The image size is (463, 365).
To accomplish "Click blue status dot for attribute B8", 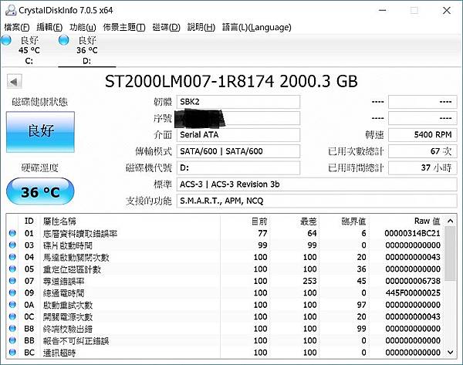I will click(x=12, y=329).
